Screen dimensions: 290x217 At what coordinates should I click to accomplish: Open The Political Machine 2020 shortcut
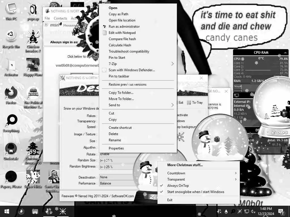pyautogui.click(x=33, y=97)
